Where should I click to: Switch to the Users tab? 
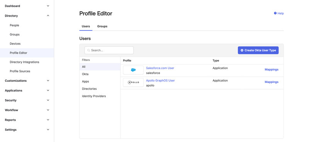pyautogui.click(x=86, y=26)
